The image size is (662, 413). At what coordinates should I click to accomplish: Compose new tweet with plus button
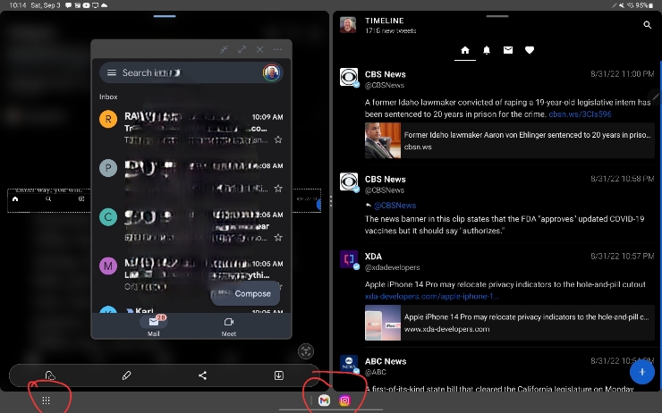pyautogui.click(x=642, y=372)
